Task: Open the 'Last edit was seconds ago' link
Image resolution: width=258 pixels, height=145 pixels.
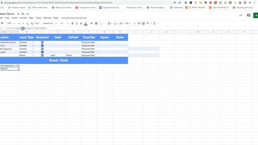Action: [74, 18]
